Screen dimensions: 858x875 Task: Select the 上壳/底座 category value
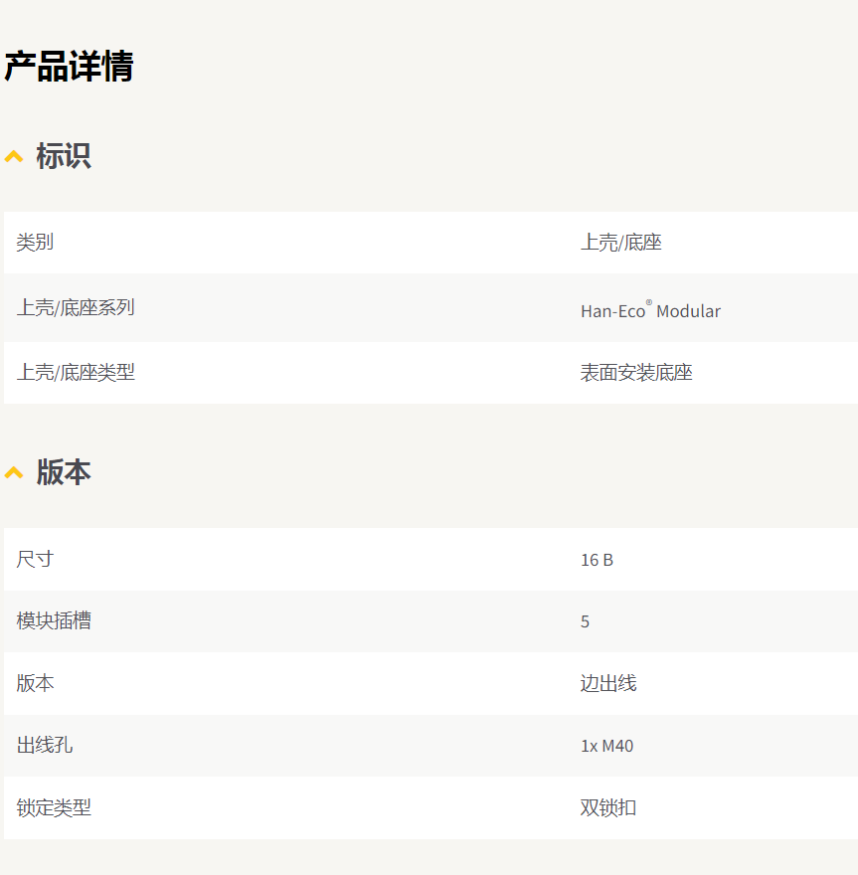[621, 243]
